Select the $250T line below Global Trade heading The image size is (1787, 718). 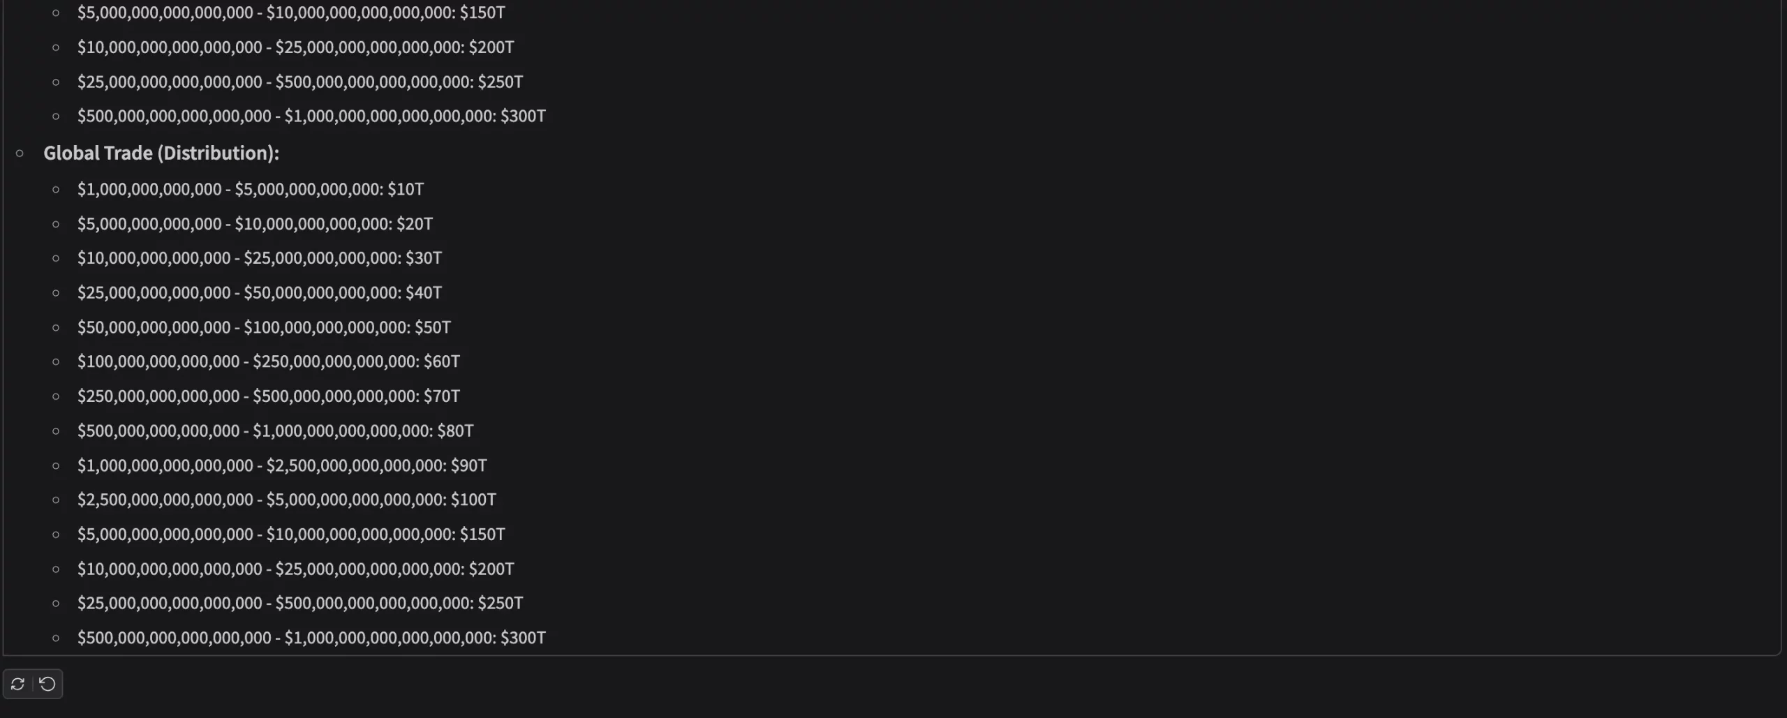pos(299,603)
